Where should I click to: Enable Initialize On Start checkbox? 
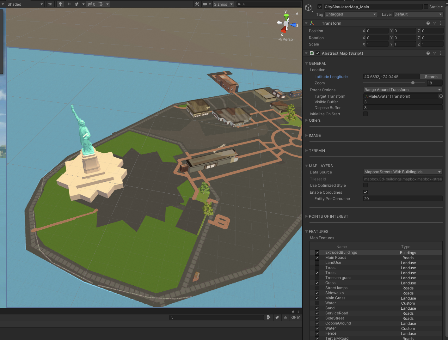click(365, 114)
